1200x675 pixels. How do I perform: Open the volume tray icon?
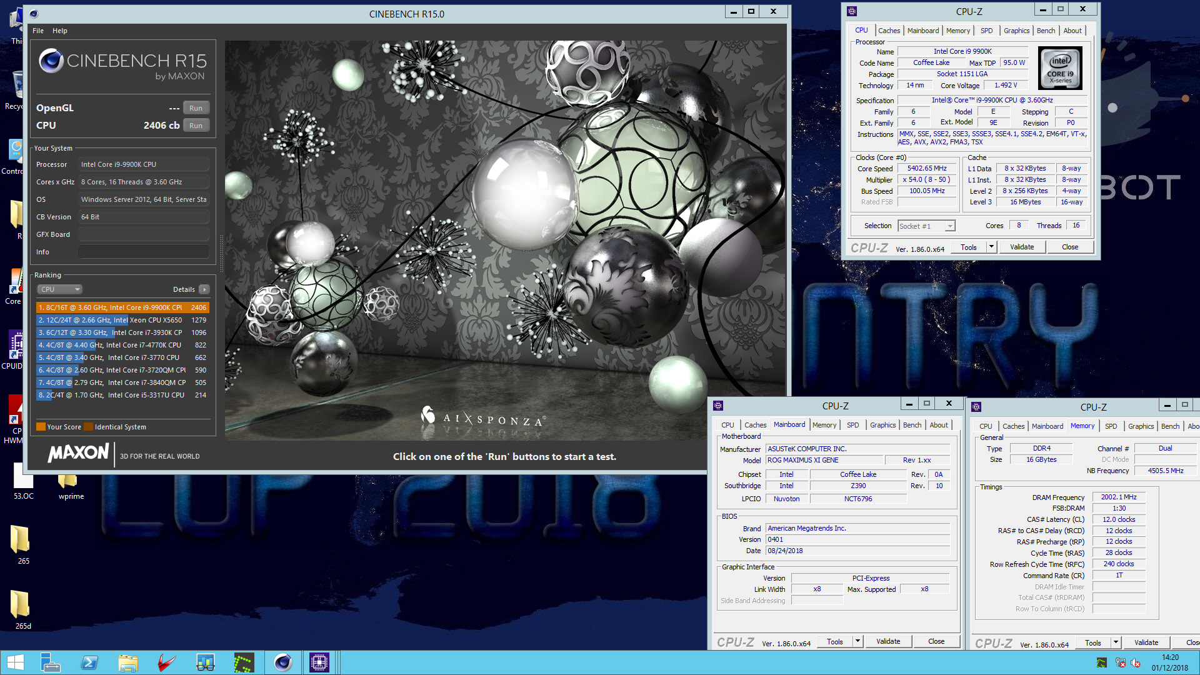pos(1136,662)
